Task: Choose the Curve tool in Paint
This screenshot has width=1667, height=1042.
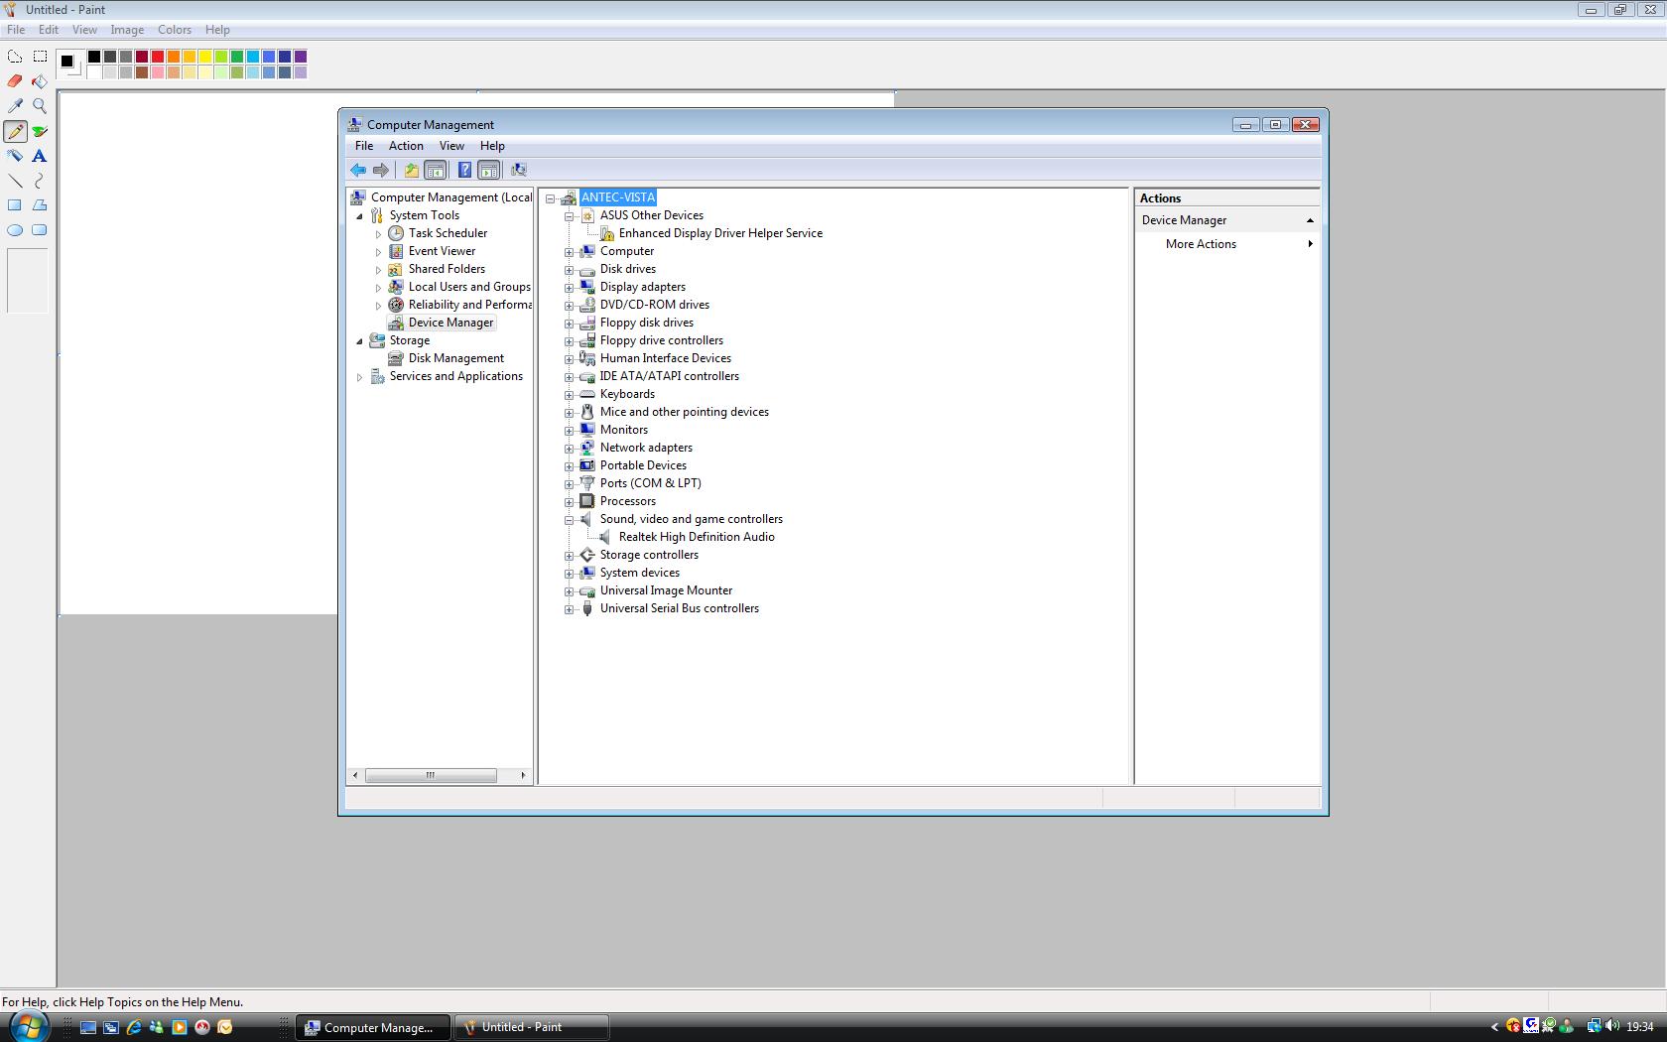Action: pos(40,181)
